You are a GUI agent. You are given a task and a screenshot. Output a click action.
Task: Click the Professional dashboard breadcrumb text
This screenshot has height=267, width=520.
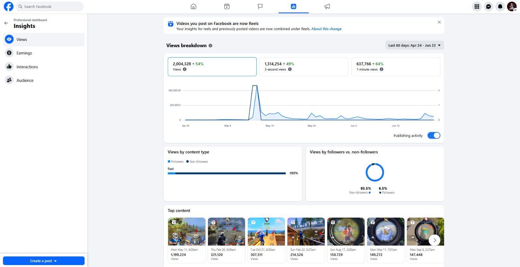point(30,20)
